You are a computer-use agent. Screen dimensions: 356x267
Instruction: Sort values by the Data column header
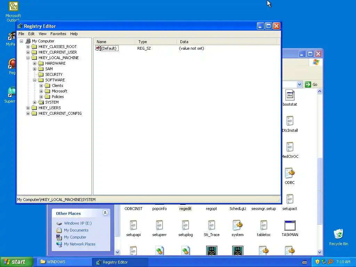click(x=227, y=42)
